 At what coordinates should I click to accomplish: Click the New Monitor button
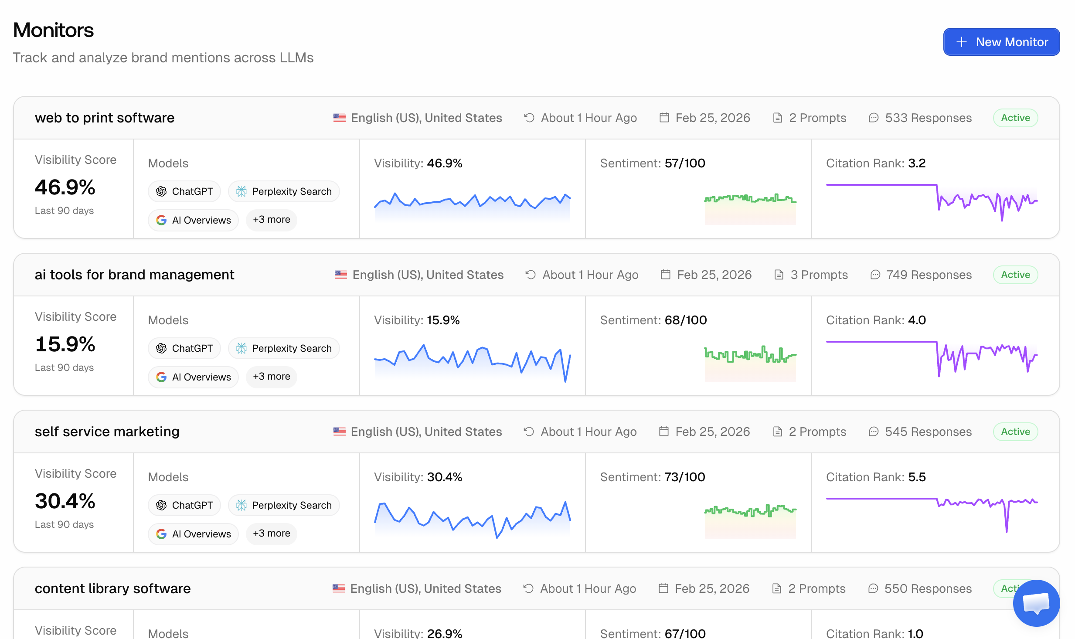tap(1001, 42)
